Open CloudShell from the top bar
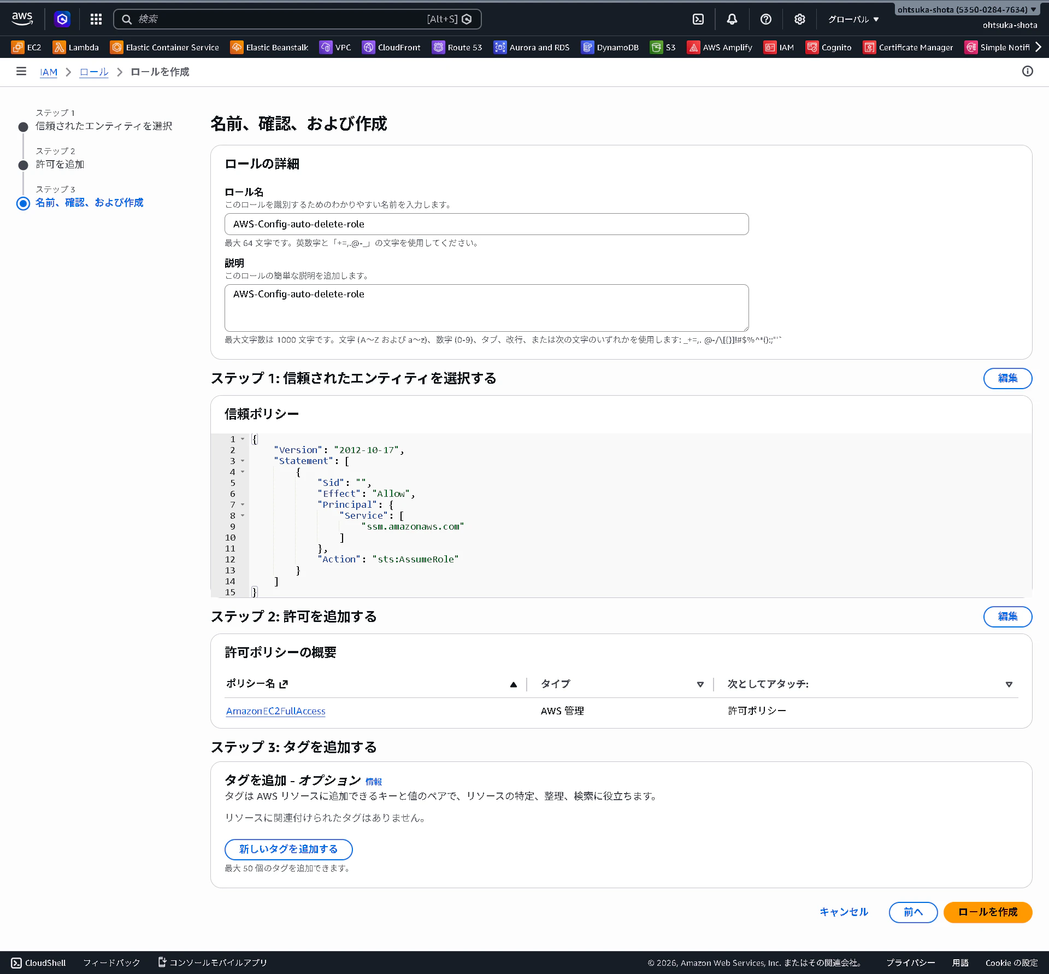 pos(698,19)
